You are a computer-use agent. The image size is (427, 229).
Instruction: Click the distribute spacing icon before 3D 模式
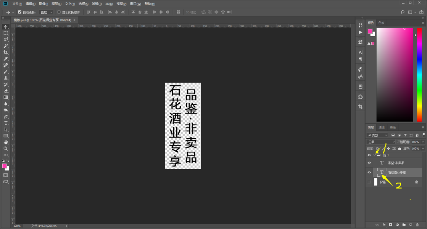tap(178, 12)
